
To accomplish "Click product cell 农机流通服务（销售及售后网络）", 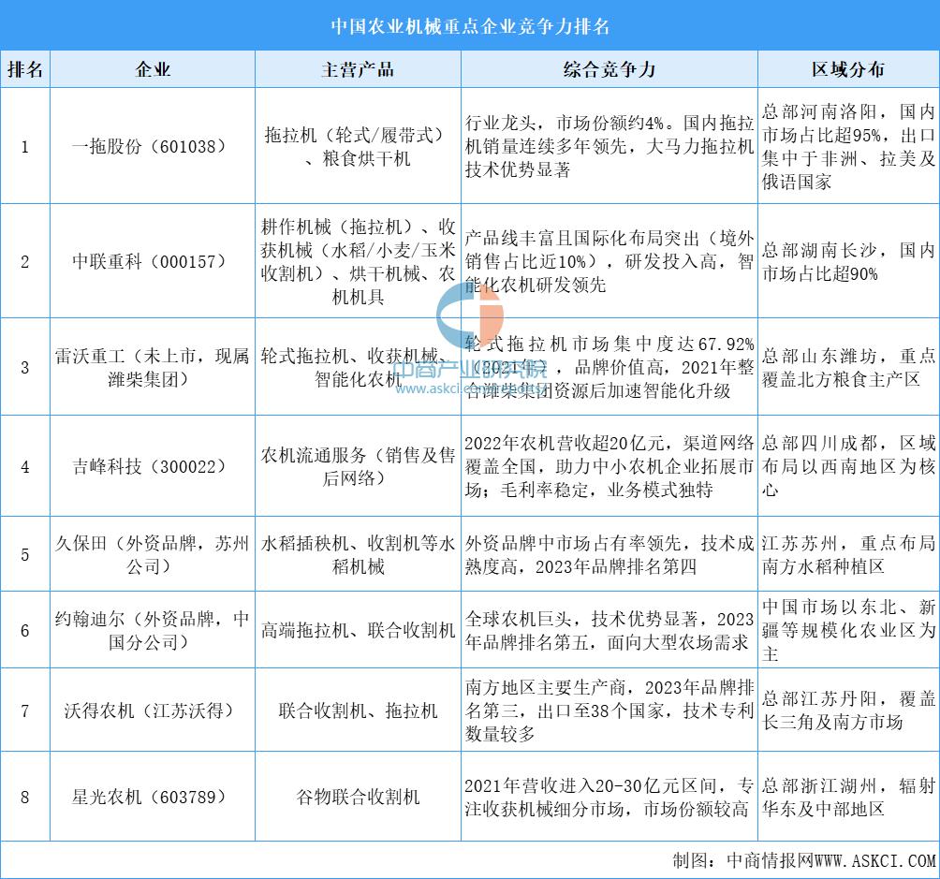I will coord(358,466).
